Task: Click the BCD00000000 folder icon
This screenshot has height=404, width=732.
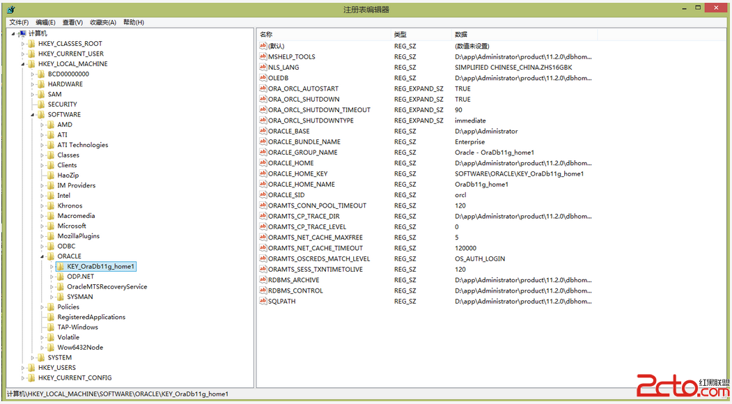Action: (41, 75)
